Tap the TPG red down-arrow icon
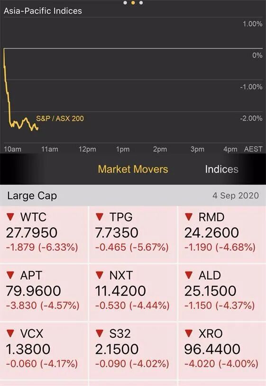The image size is (266, 386). point(99,217)
